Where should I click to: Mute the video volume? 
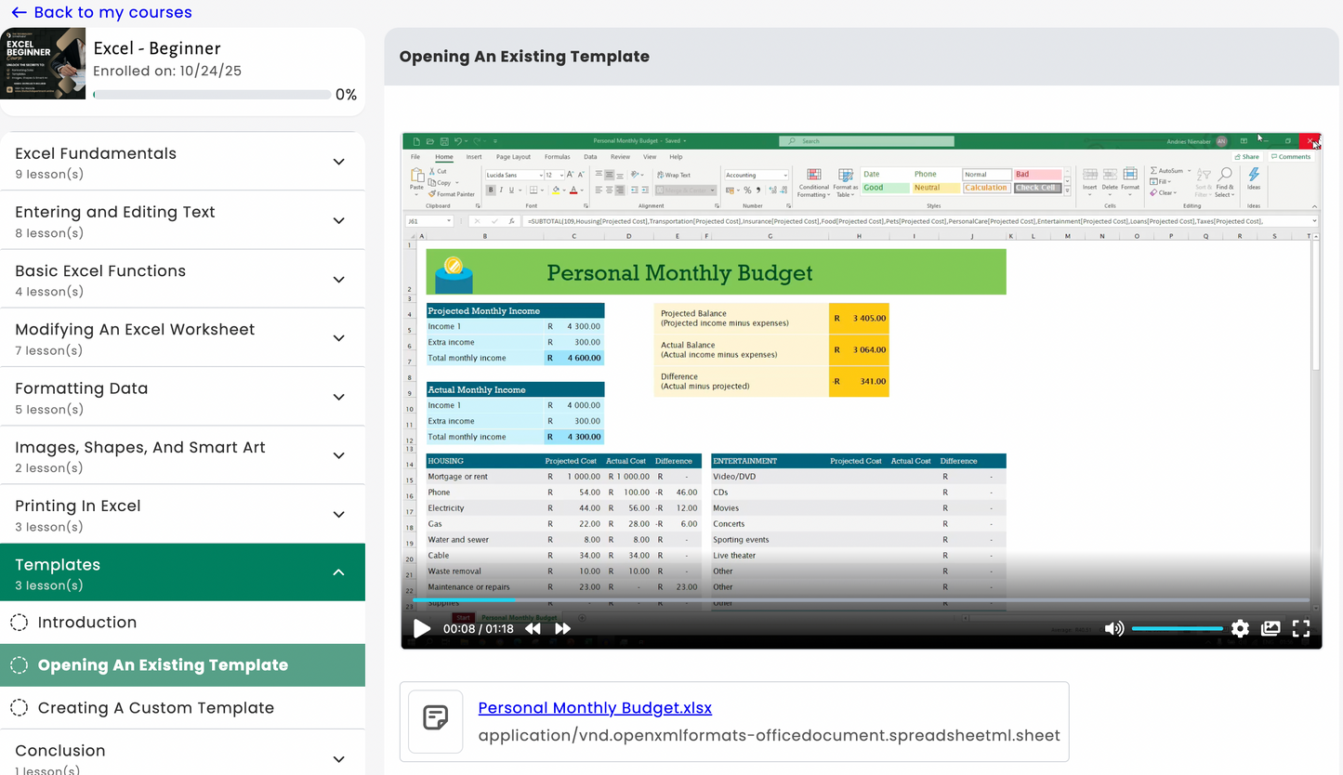pyautogui.click(x=1113, y=628)
